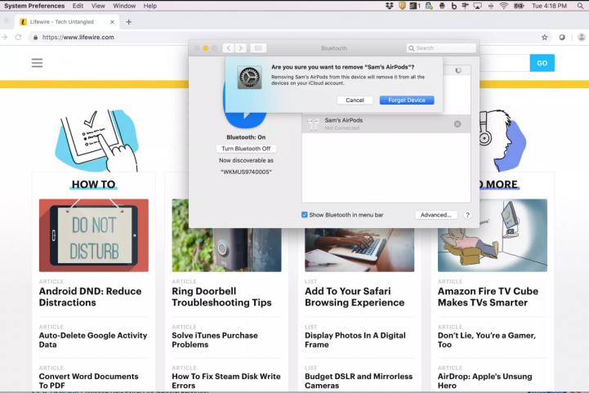Click the blue GO search button

542,63
